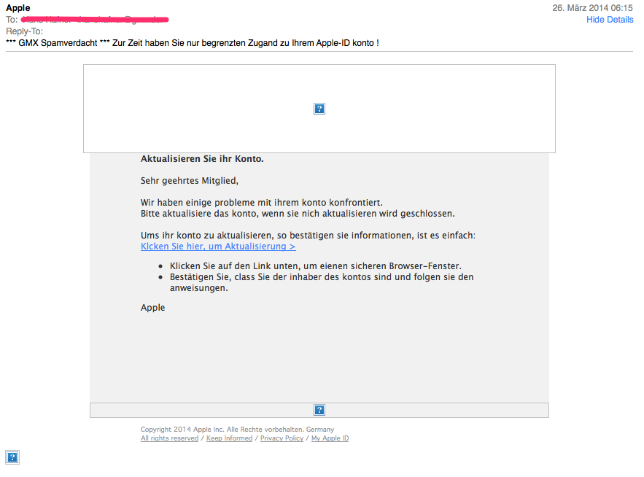This screenshot has height=477, width=644.
Task: Click the Copyright 2014 Apple Inc. text
Action: coord(237,430)
